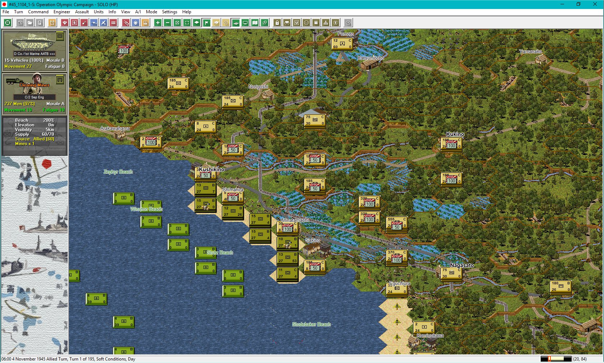Click the red rifle toolbar icon
Screen dimensions: 604x363
coord(126,23)
